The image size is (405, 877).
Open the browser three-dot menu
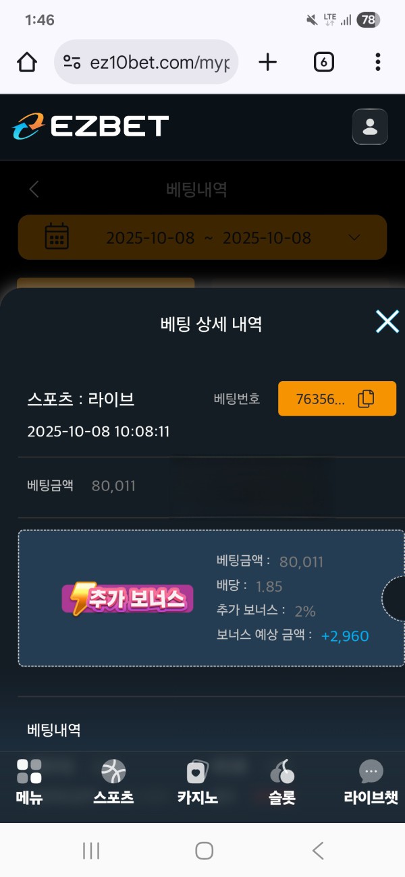(x=377, y=63)
